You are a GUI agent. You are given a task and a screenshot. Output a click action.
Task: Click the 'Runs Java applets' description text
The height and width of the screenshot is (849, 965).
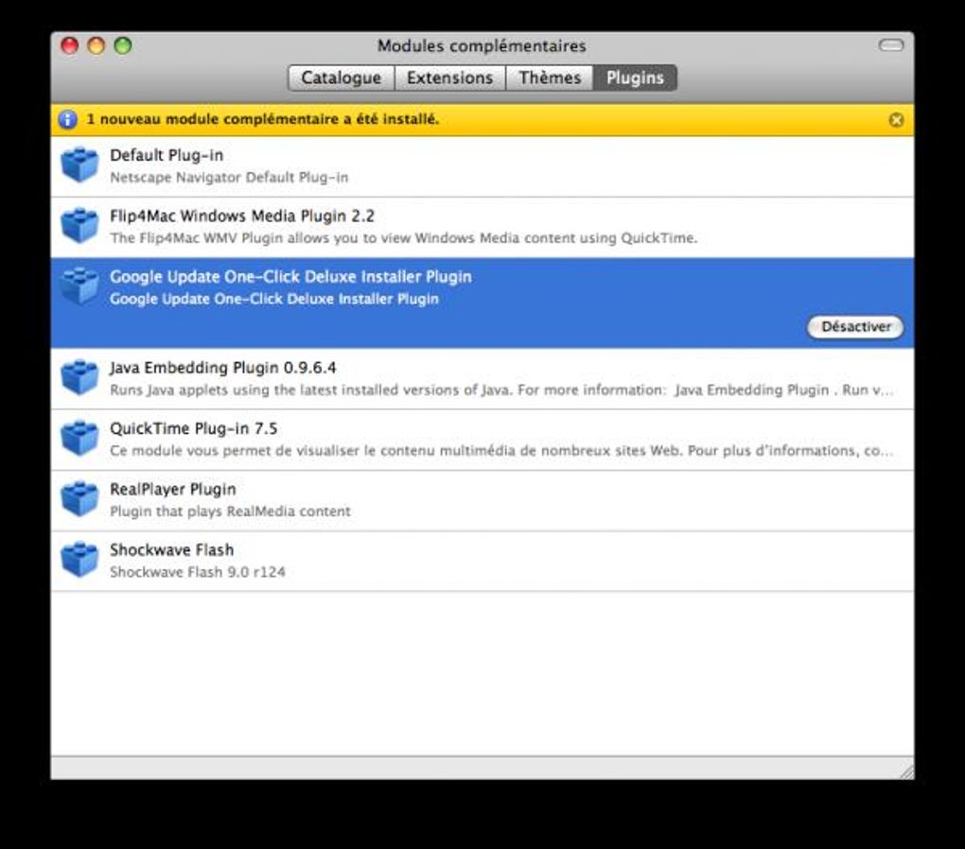click(501, 390)
